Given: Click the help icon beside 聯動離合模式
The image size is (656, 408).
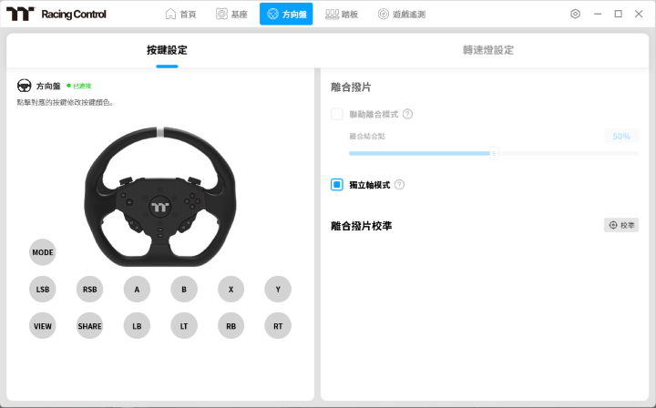Looking at the screenshot, I should click(407, 114).
